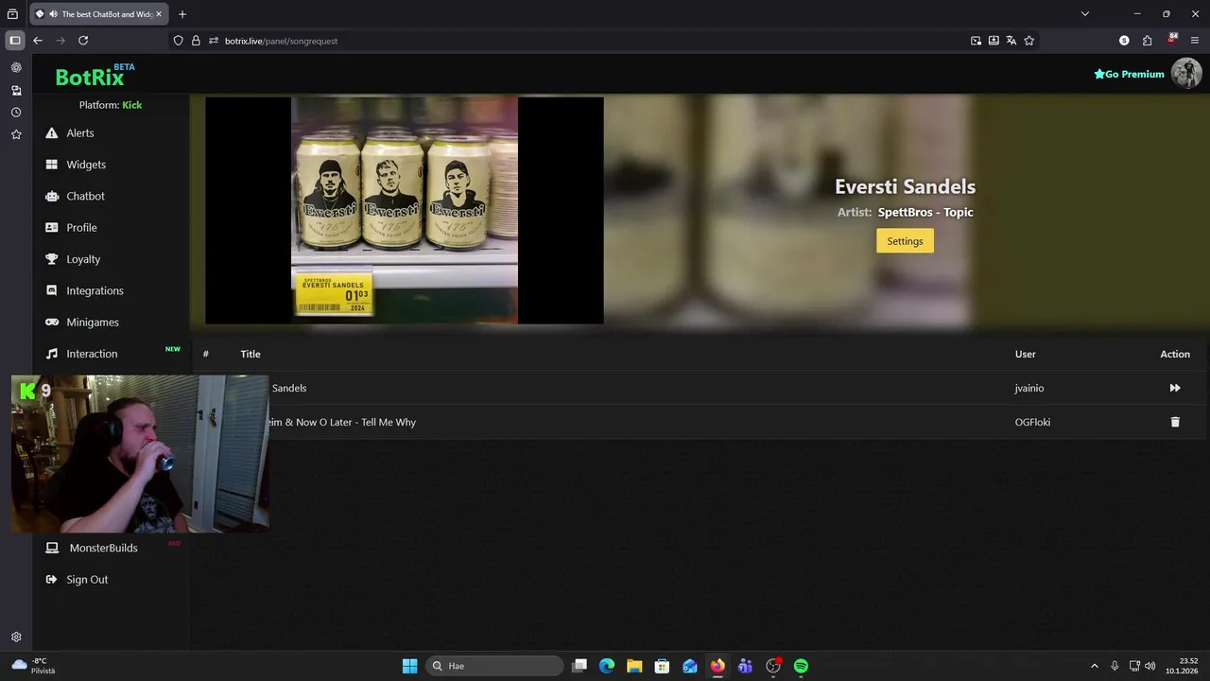The height and width of the screenshot is (681, 1210).
Task: Close the BotRix browser tab
Action: click(x=159, y=14)
